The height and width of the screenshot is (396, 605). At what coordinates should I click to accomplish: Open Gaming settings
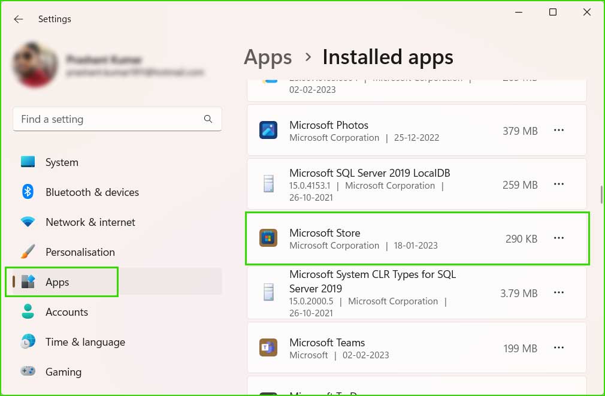point(117,371)
